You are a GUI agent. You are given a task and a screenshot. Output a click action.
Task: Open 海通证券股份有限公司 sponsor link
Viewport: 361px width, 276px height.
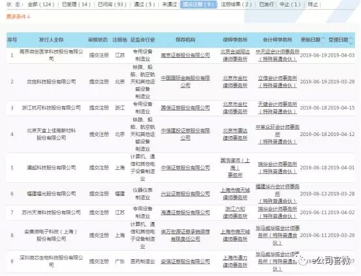tap(185, 212)
